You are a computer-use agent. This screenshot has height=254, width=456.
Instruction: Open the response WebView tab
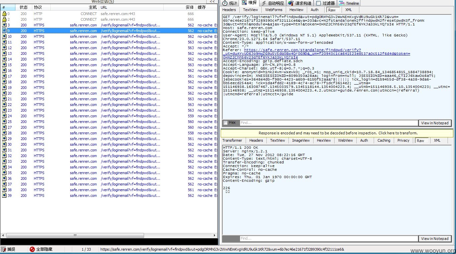(x=345, y=141)
